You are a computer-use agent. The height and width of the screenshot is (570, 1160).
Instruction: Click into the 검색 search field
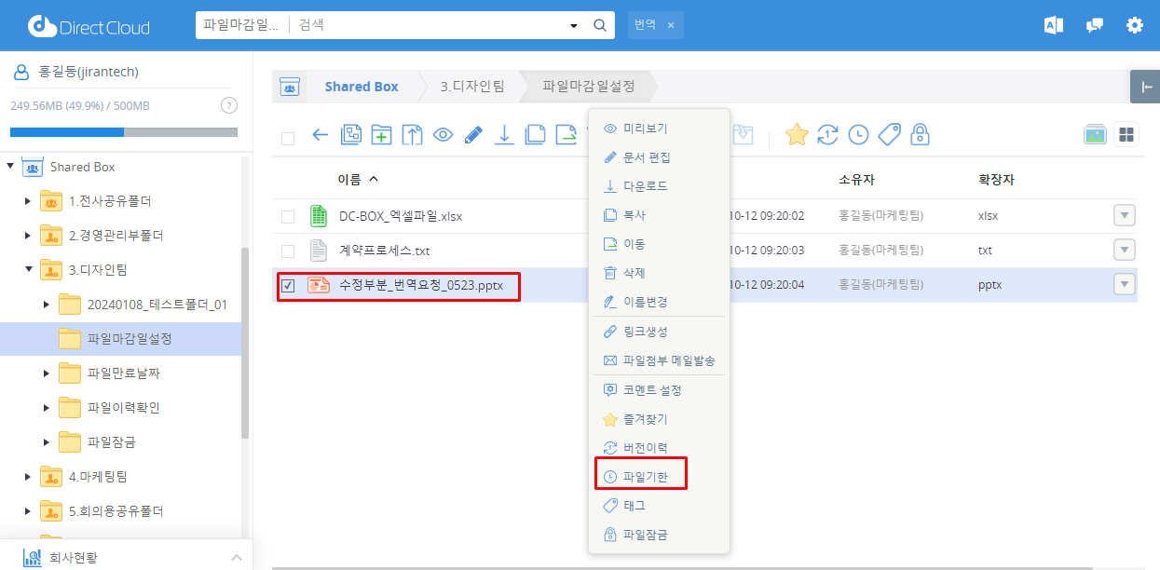click(429, 25)
